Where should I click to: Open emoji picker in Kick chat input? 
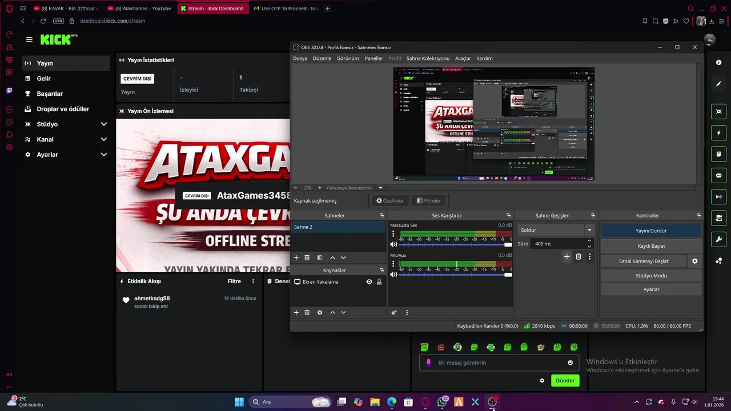tap(570, 362)
